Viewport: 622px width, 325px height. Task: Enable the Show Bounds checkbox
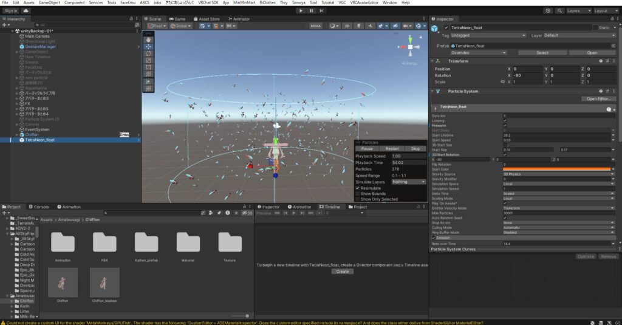358,194
